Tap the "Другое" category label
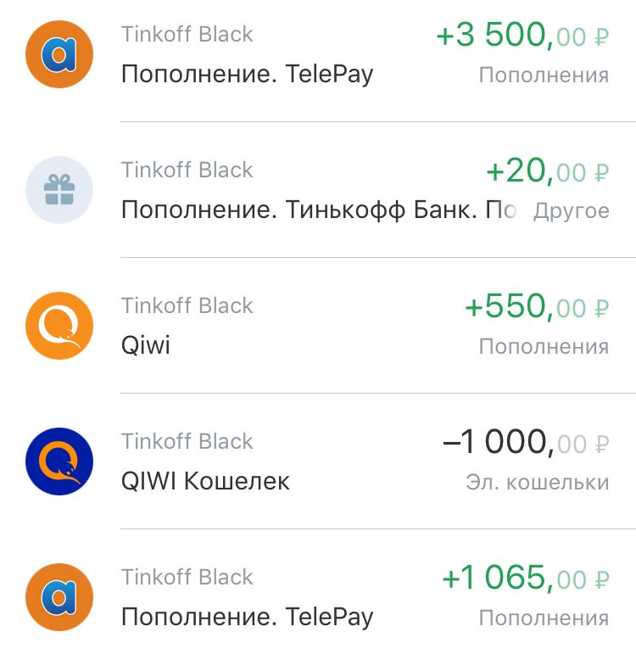The width and height of the screenshot is (636, 660). [571, 210]
